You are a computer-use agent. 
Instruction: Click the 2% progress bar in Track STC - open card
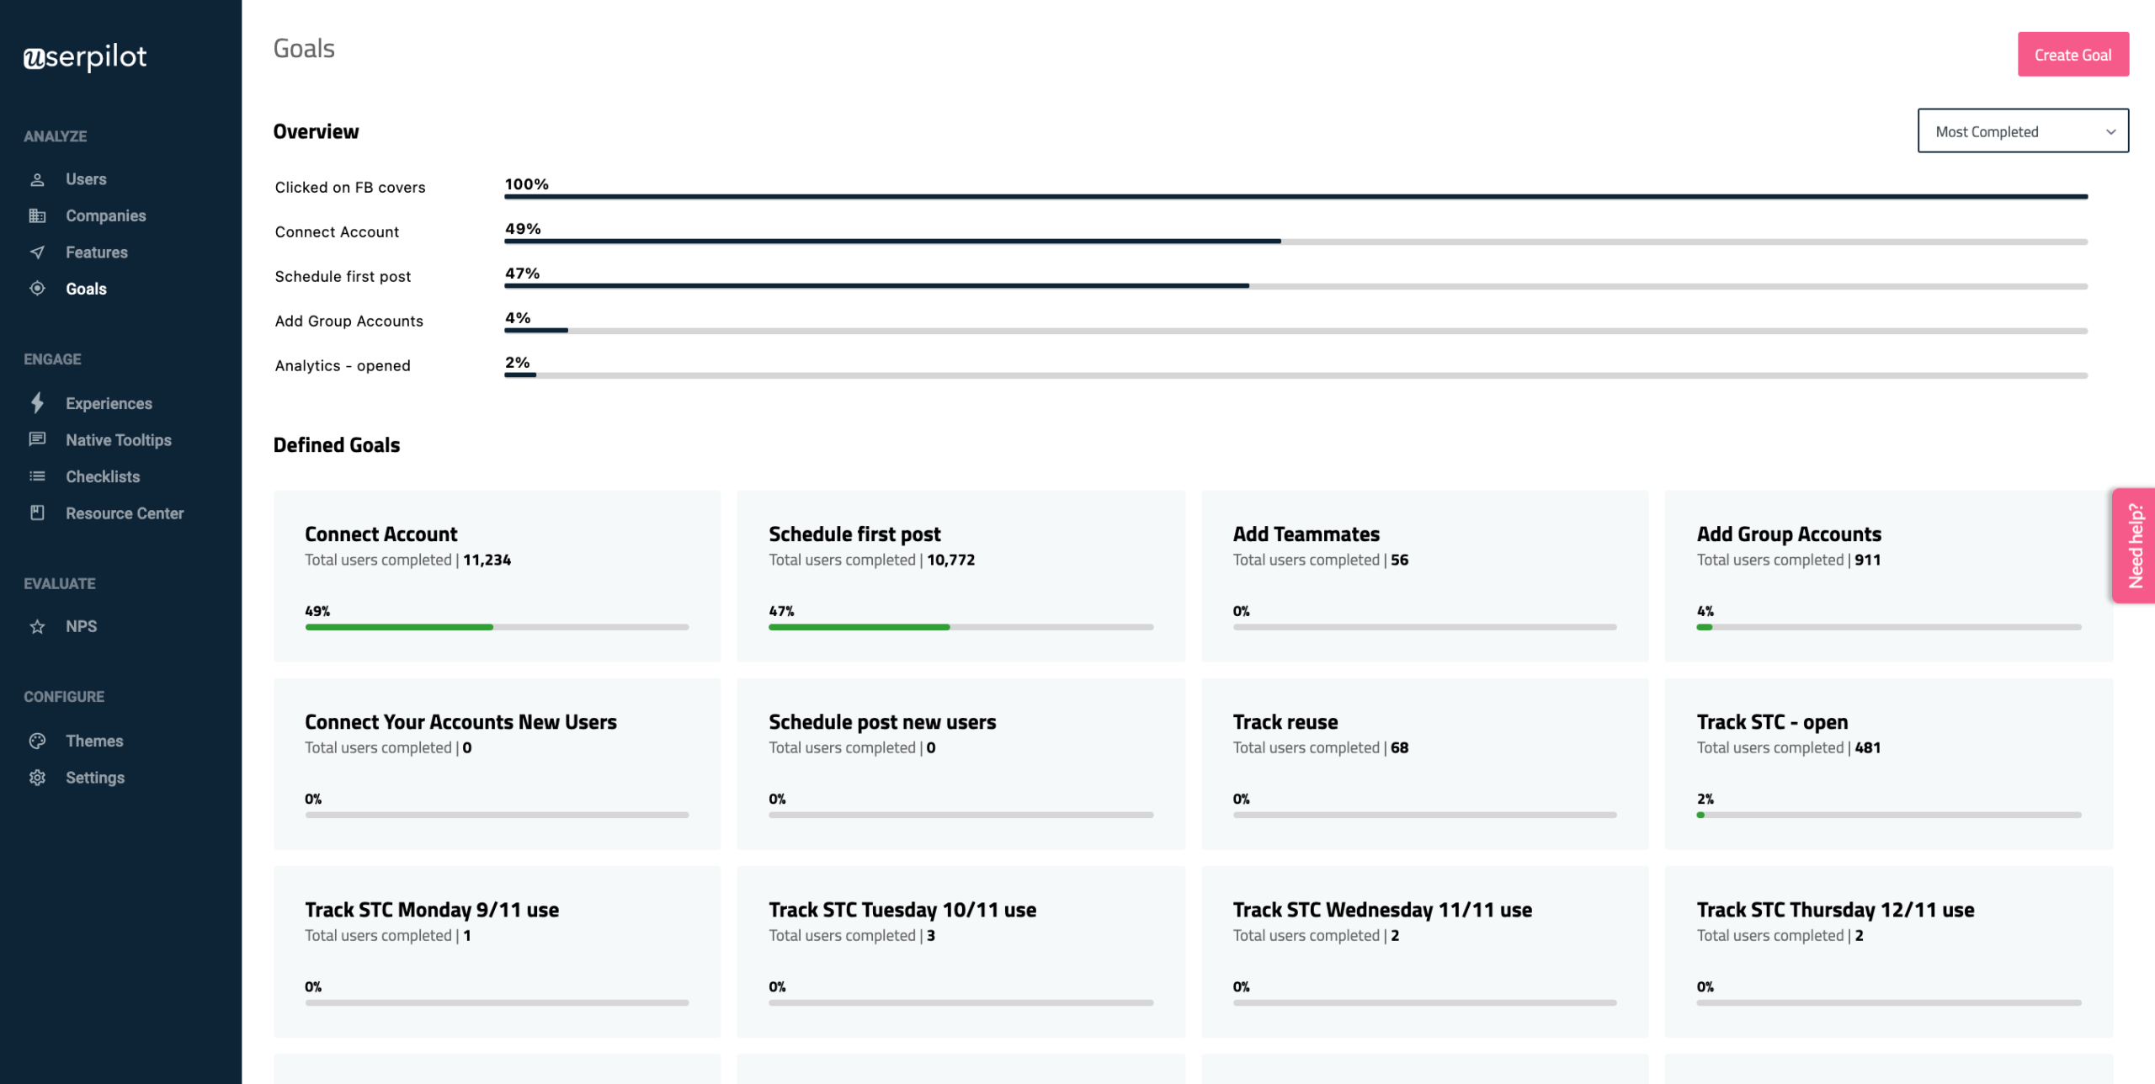tap(1889, 815)
